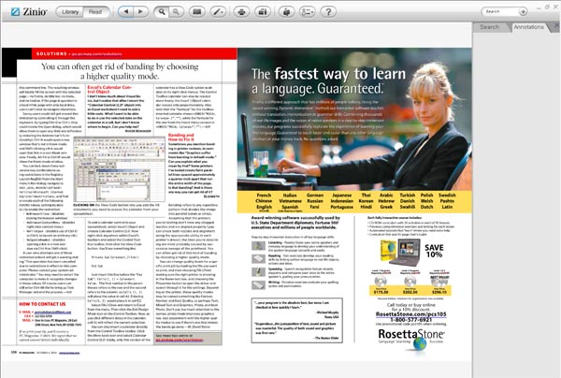This screenshot has width=561, height=378.
Task: Click the toolbar icon left of the list options
Action: pyautogui.click(x=286, y=12)
